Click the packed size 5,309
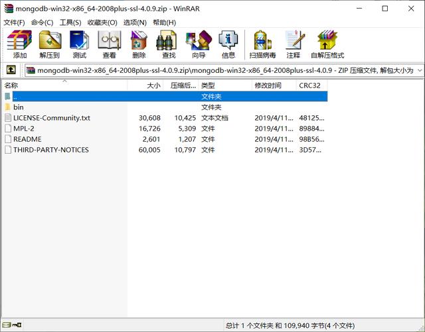425x332 pixels. [187, 129]
